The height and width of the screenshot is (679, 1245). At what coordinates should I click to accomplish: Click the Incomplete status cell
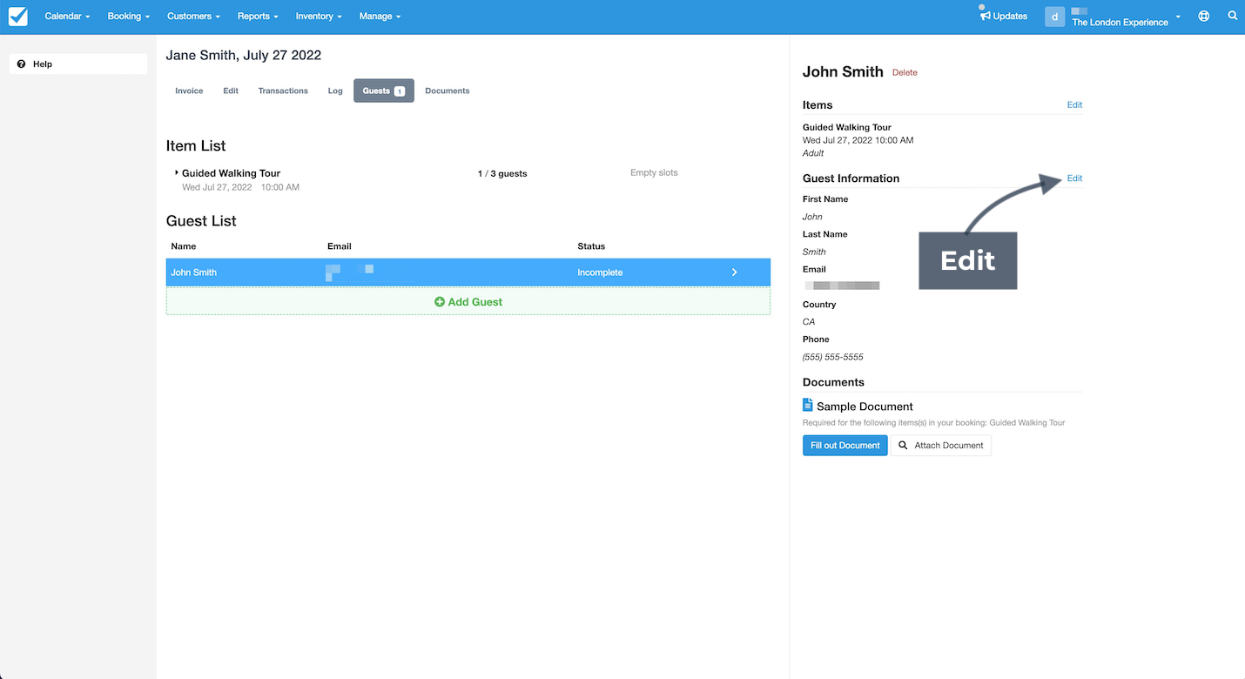[600, 272]
